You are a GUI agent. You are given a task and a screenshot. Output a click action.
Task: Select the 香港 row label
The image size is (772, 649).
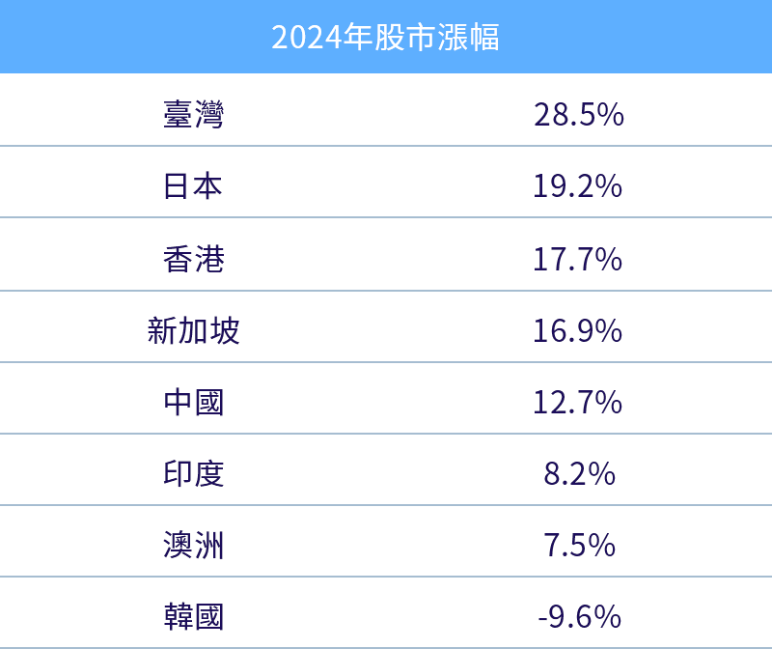click(194, 259)
